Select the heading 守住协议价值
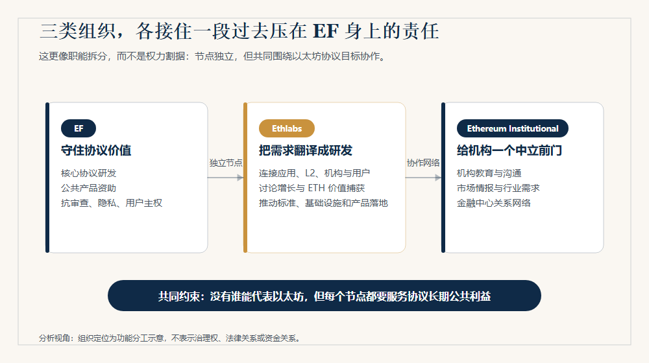 pyautogui.click(x=96, y=150)
